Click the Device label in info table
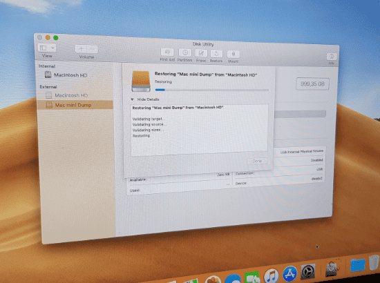 point(241,184)
